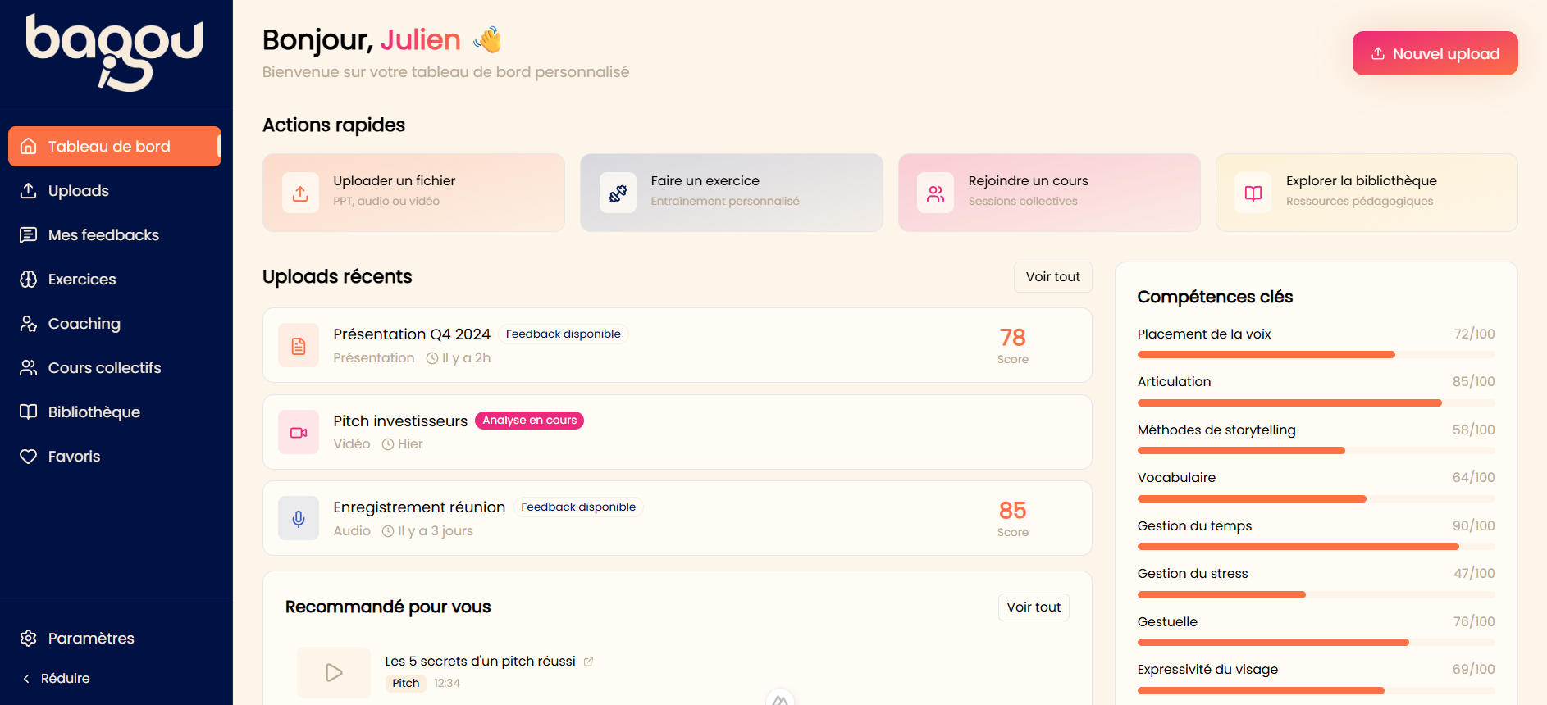Screen dimensions: 1547x705
Task: Click Voir tout in Recommandé pour vous
Action: click(x=1034, y=607)
